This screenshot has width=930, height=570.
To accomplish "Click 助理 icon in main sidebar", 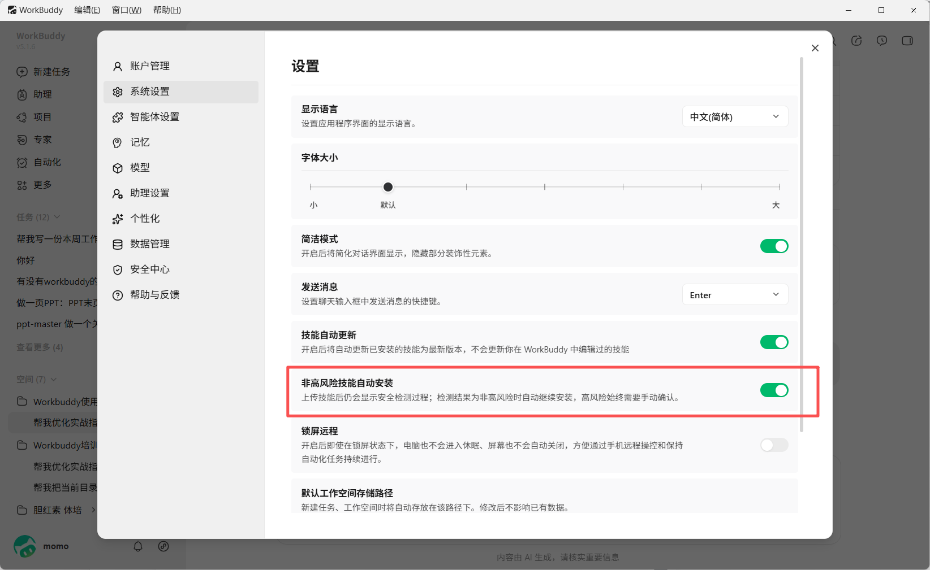I will coord(22,95).
